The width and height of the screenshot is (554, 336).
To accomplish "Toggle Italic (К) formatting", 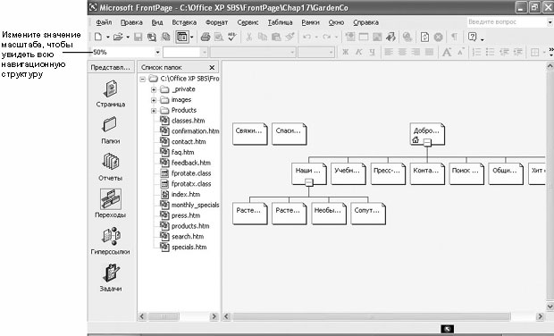I will tap(358, 53).
